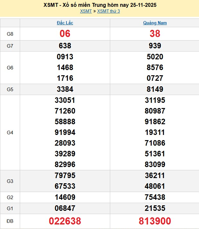Viewport: 199px width, 229px height.
Task: Select Đắc Lắc G1 number 06847
Action: coord(65,208)
